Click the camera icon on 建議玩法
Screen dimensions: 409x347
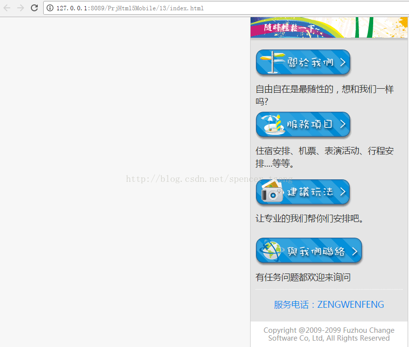(x=272, y=191)
